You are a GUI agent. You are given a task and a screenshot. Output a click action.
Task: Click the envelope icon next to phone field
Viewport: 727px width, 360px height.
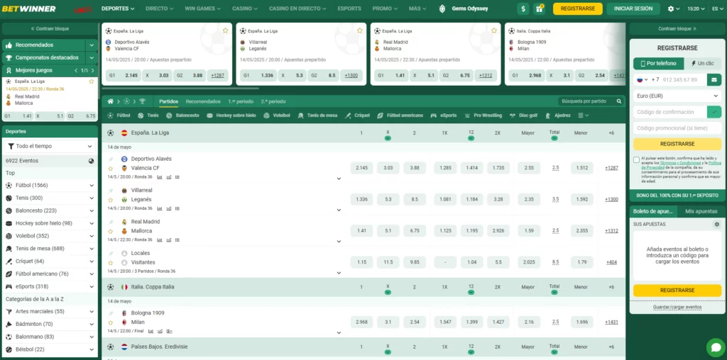(714, 79)
